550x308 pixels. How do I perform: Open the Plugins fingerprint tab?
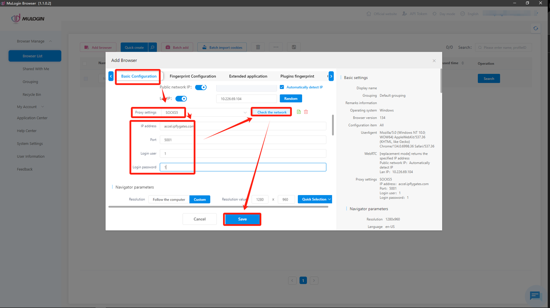pyautogui.click(x=297, y=76)
